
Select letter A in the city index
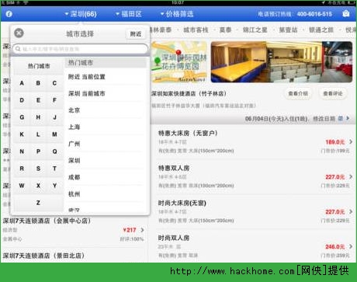22,83
